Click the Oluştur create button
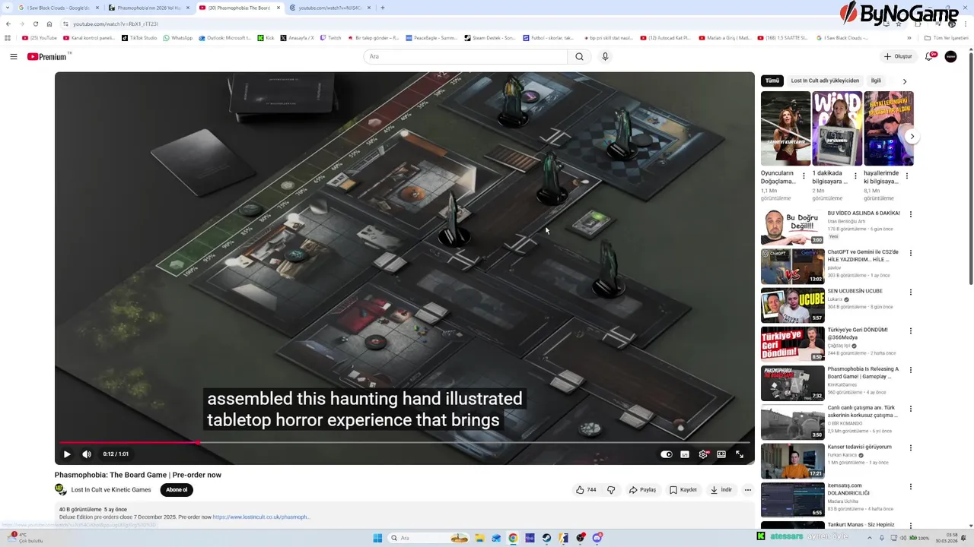The height and width of the screenshot is (547, 974). click(x=898, y=56)
